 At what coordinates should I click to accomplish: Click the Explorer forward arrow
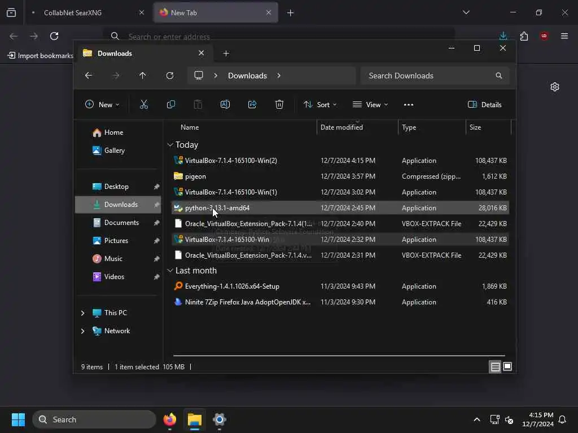(x=116, y=76)
